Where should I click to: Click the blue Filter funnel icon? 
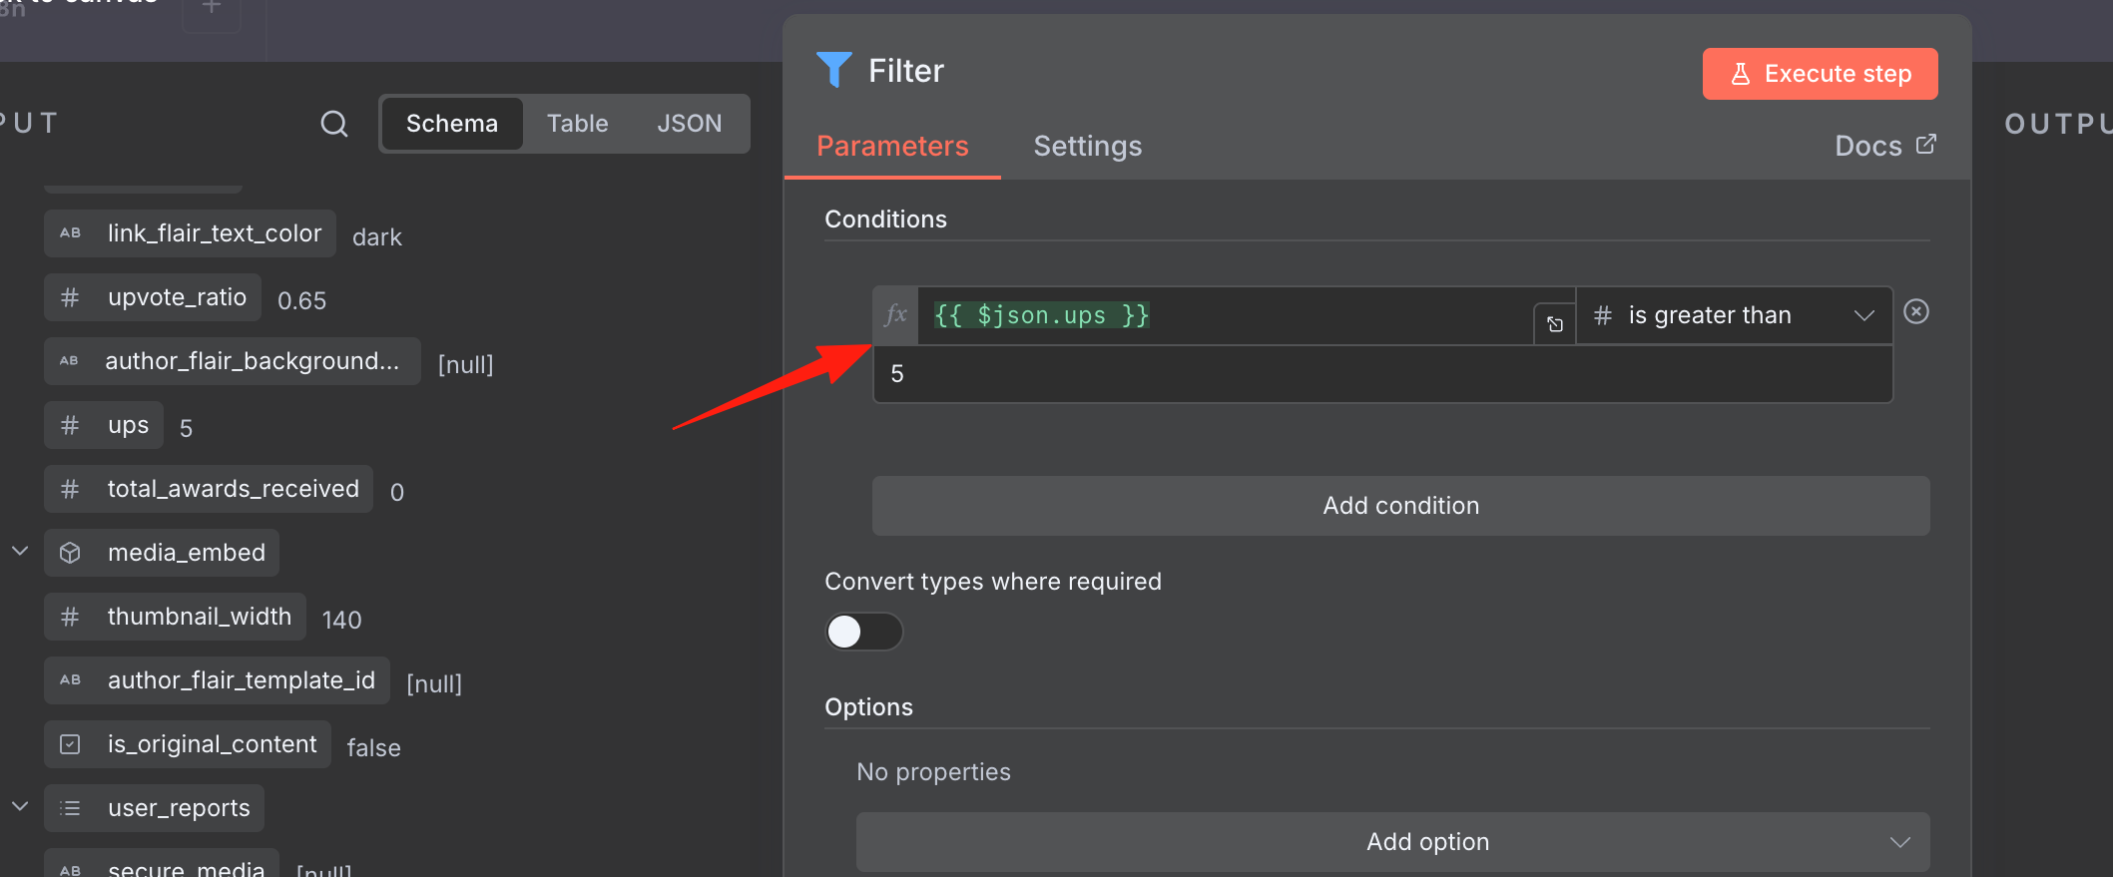[834, 70]
